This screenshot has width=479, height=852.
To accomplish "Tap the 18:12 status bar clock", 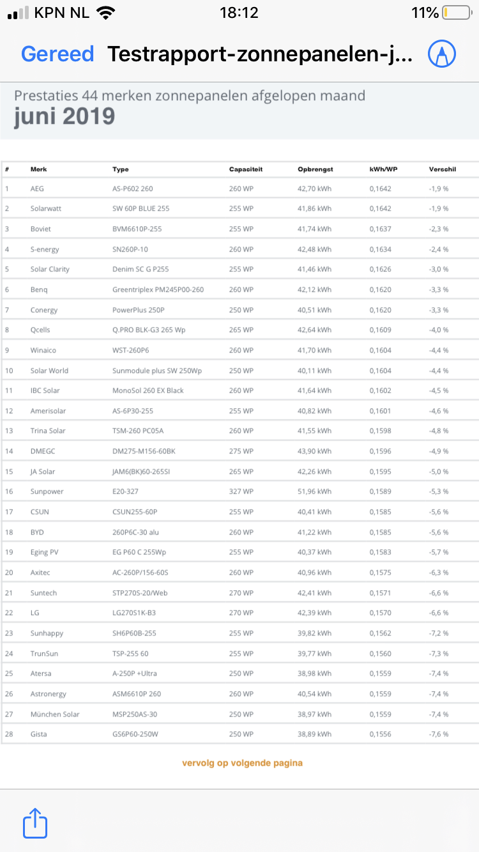I will point(239,13).
